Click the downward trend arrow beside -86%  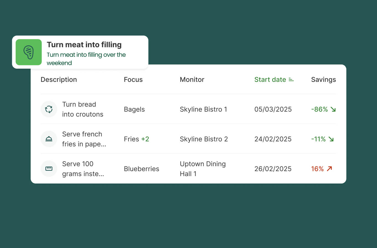pyautogui.click(x=333, y=109)
